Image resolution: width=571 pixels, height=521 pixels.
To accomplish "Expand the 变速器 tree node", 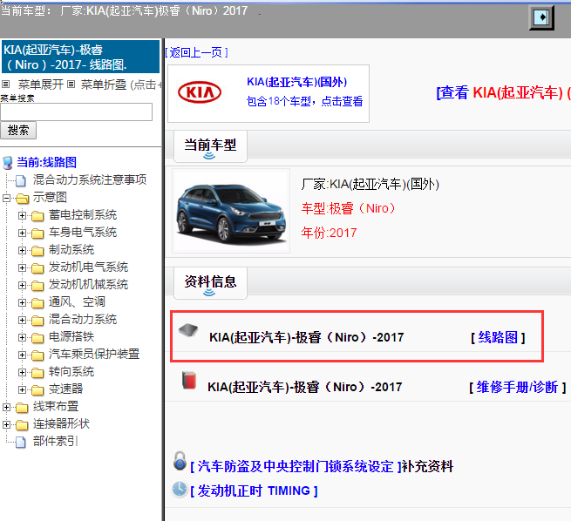I will (22, 390).
